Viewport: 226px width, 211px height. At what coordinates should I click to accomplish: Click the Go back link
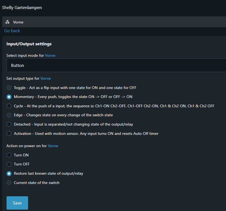pos(12,31)
